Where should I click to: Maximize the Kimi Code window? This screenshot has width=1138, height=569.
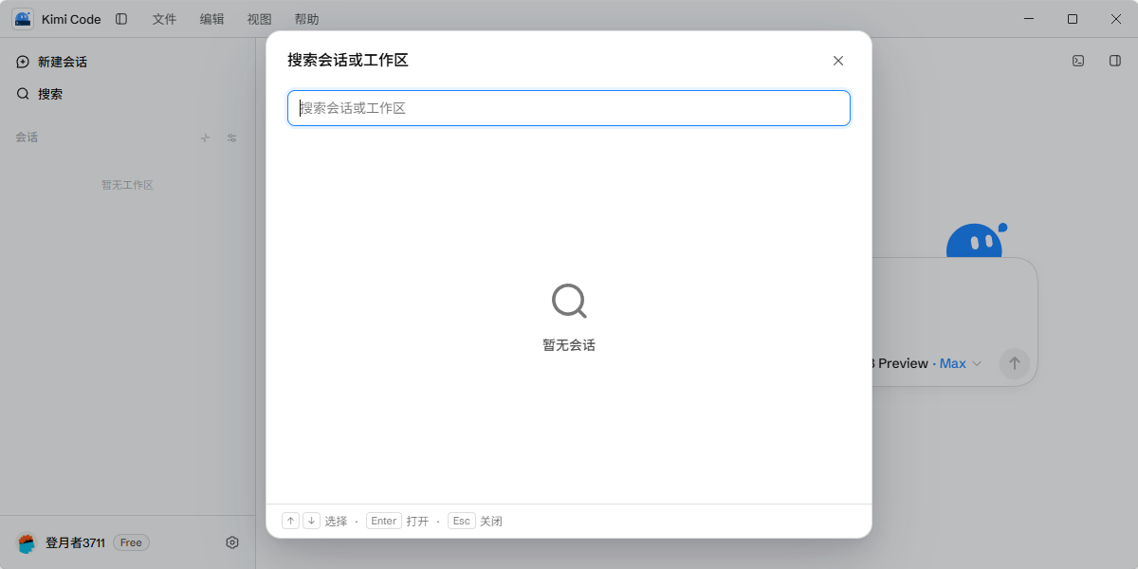[x=1073, y=19]
